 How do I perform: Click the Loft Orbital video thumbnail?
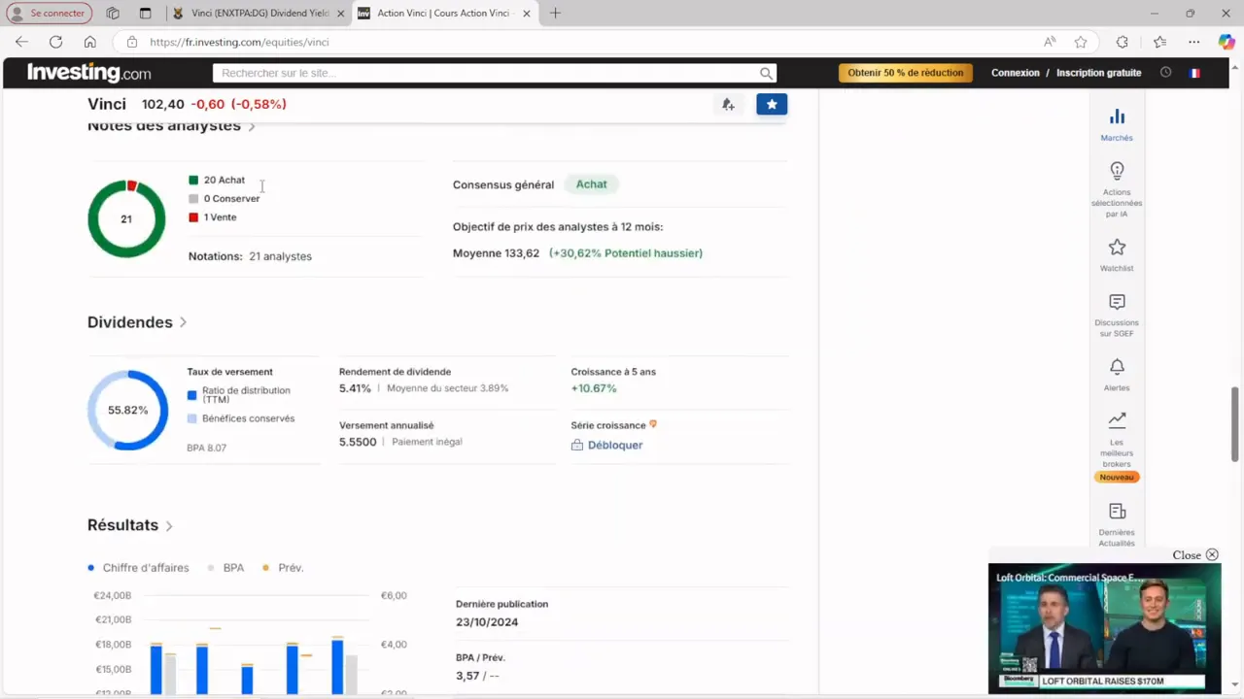(1104, 628)
